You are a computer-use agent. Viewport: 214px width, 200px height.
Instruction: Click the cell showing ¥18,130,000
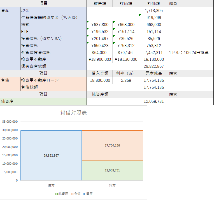tap(126, 59)
